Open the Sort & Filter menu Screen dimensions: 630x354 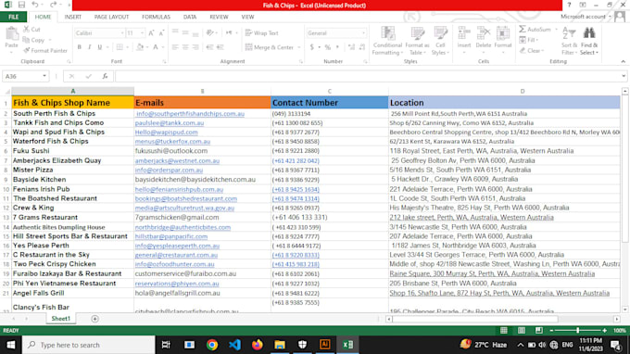pos(569,41)
